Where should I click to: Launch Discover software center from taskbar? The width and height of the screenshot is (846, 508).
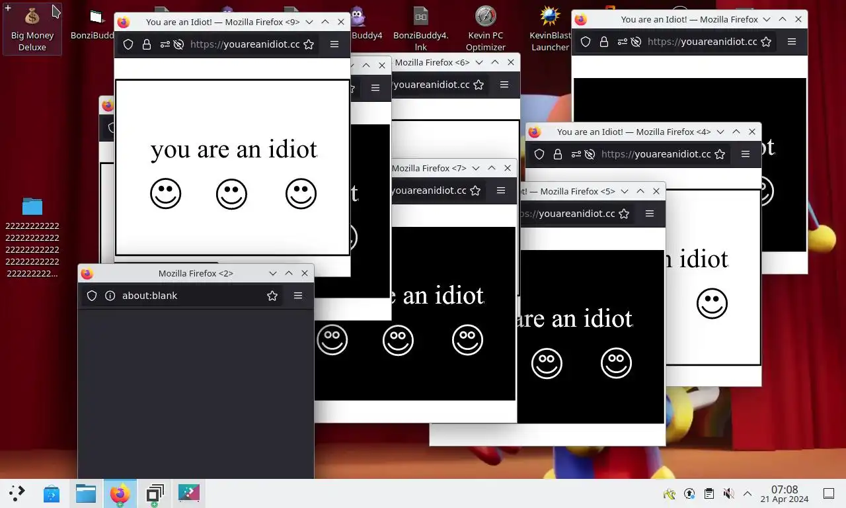pos(52,493)
